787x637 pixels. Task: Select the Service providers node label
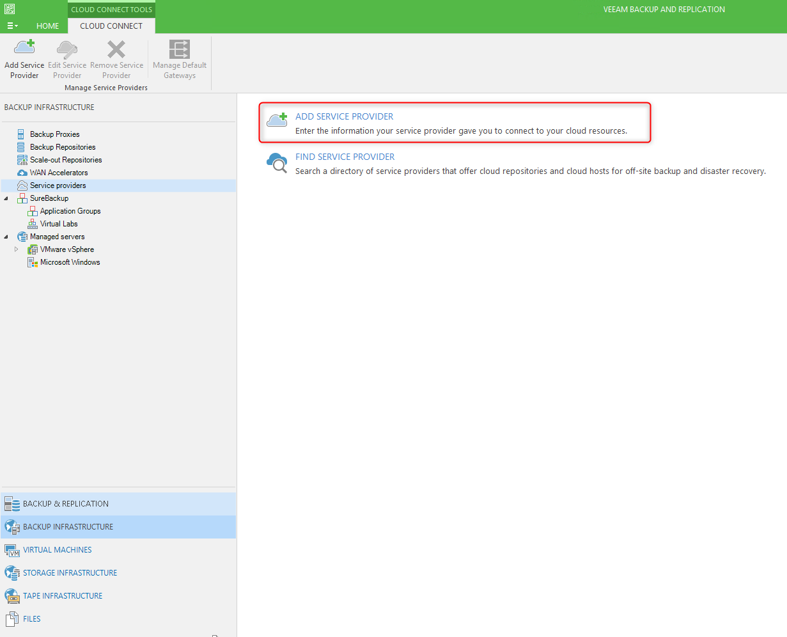58,185
